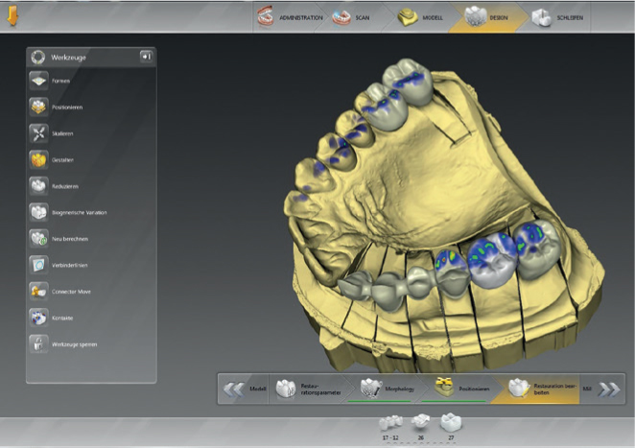
Task: Select restoration thumbnail for tooth 27
Action: [x=449, y=422]
